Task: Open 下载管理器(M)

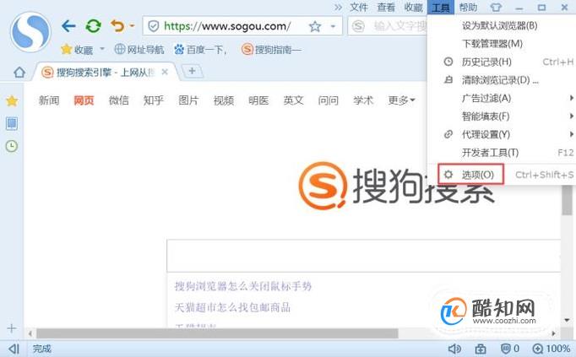Action: [502, 44]
